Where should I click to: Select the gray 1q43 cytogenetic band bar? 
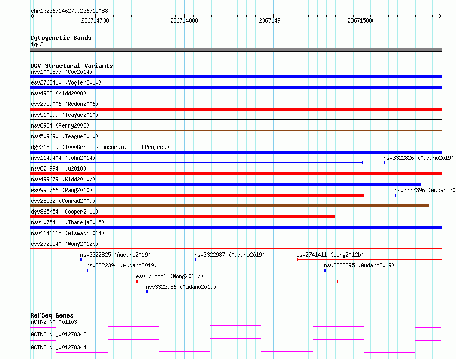click(x=236, y=50)
